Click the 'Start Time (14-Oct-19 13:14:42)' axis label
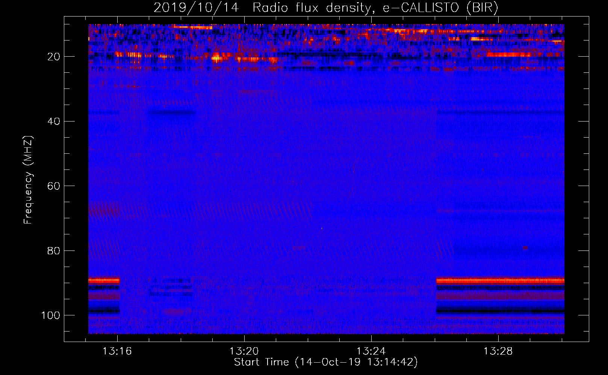Viewport: 608px width, 375px height. (x=326, y=362)
